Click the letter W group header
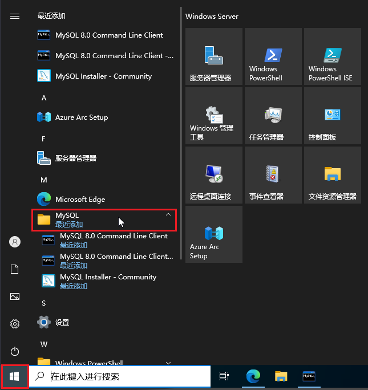 pyautogui.click(x=44, y=344)
